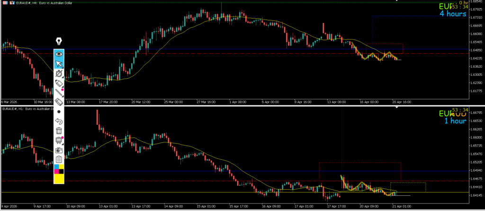Pick the straight line drawing tool
This screenshot has width=485, height=211.
[x=59, y=92]
